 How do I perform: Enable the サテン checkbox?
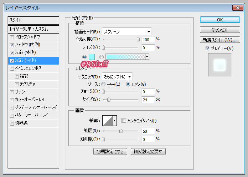point(12,92)
